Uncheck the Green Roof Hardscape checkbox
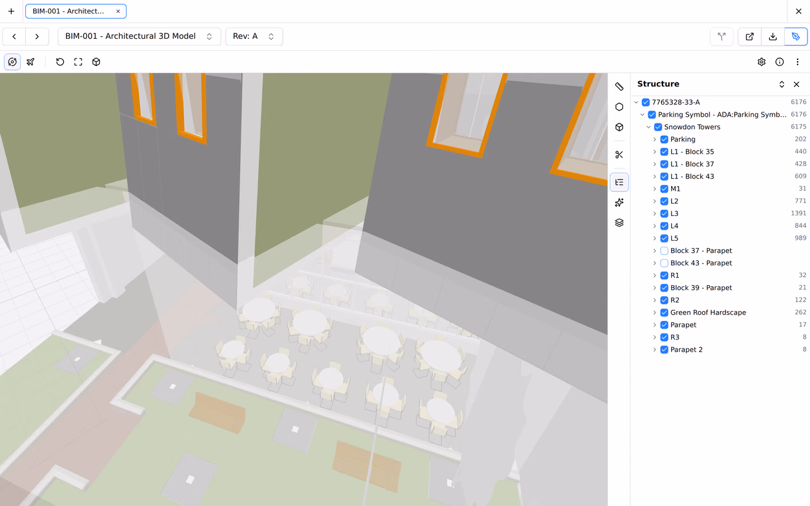810x506 pixels. 664,312
